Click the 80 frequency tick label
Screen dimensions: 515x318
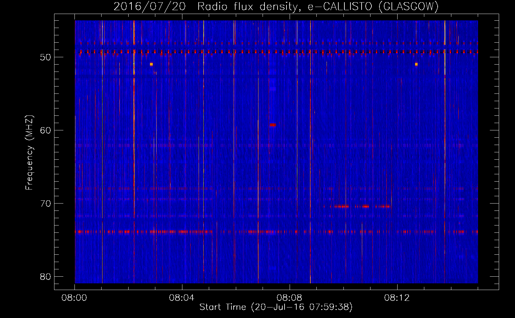pyautogui.click(x=46, y=277)
